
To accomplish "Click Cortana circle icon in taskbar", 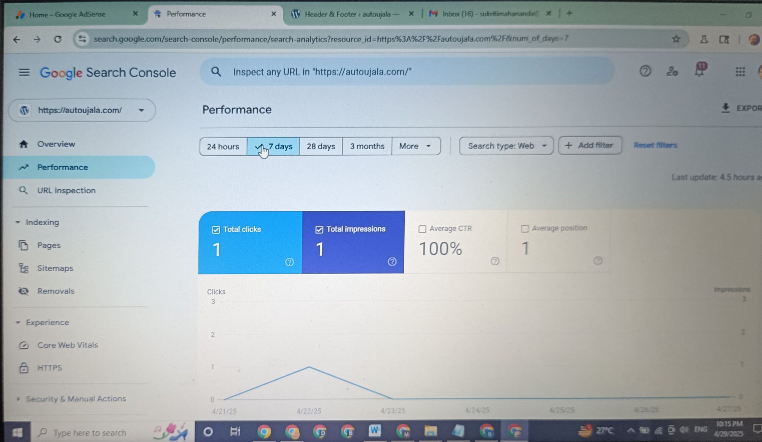I will 208,432.
